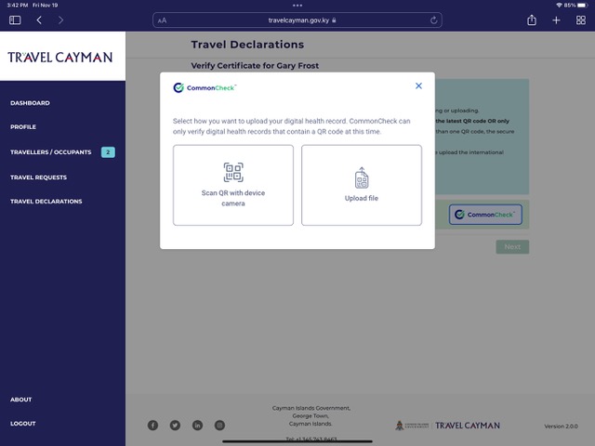The image size is (595, 446).
Task: Open a new tab with plus icon
Action: (x=556, y=20)
